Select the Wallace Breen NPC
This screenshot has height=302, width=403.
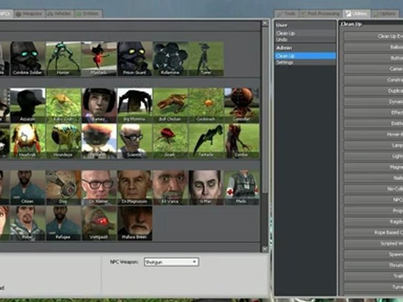(135, 223)
